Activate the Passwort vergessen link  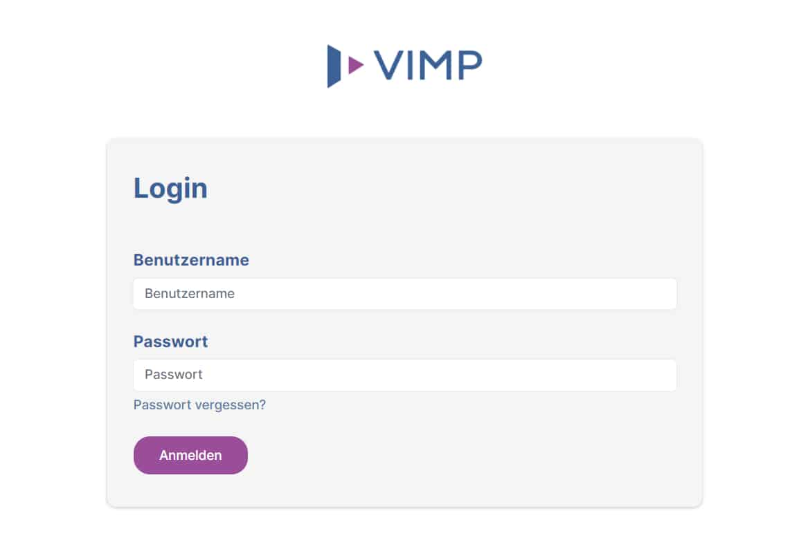point(199,405)
